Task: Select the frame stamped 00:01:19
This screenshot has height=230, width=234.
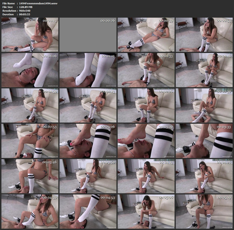Action: coord(88,70)
